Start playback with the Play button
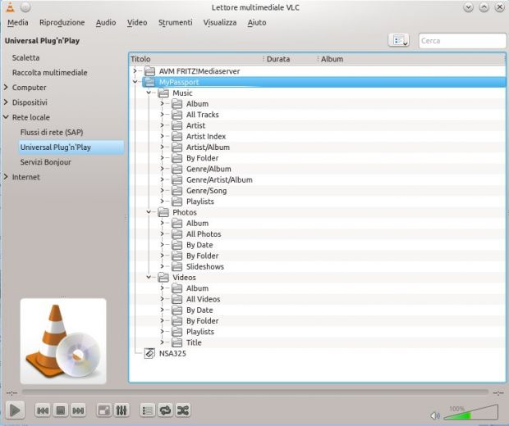The width and height of the screenshot is (509, 426). tap(15, 410)
